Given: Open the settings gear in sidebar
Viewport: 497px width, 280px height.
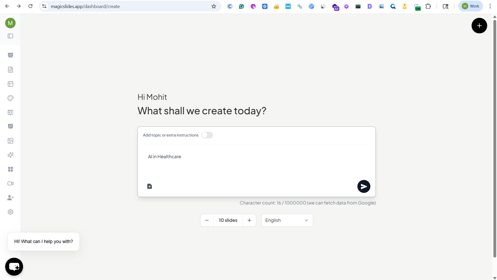Looking at the screenshot, I should 10,212.
